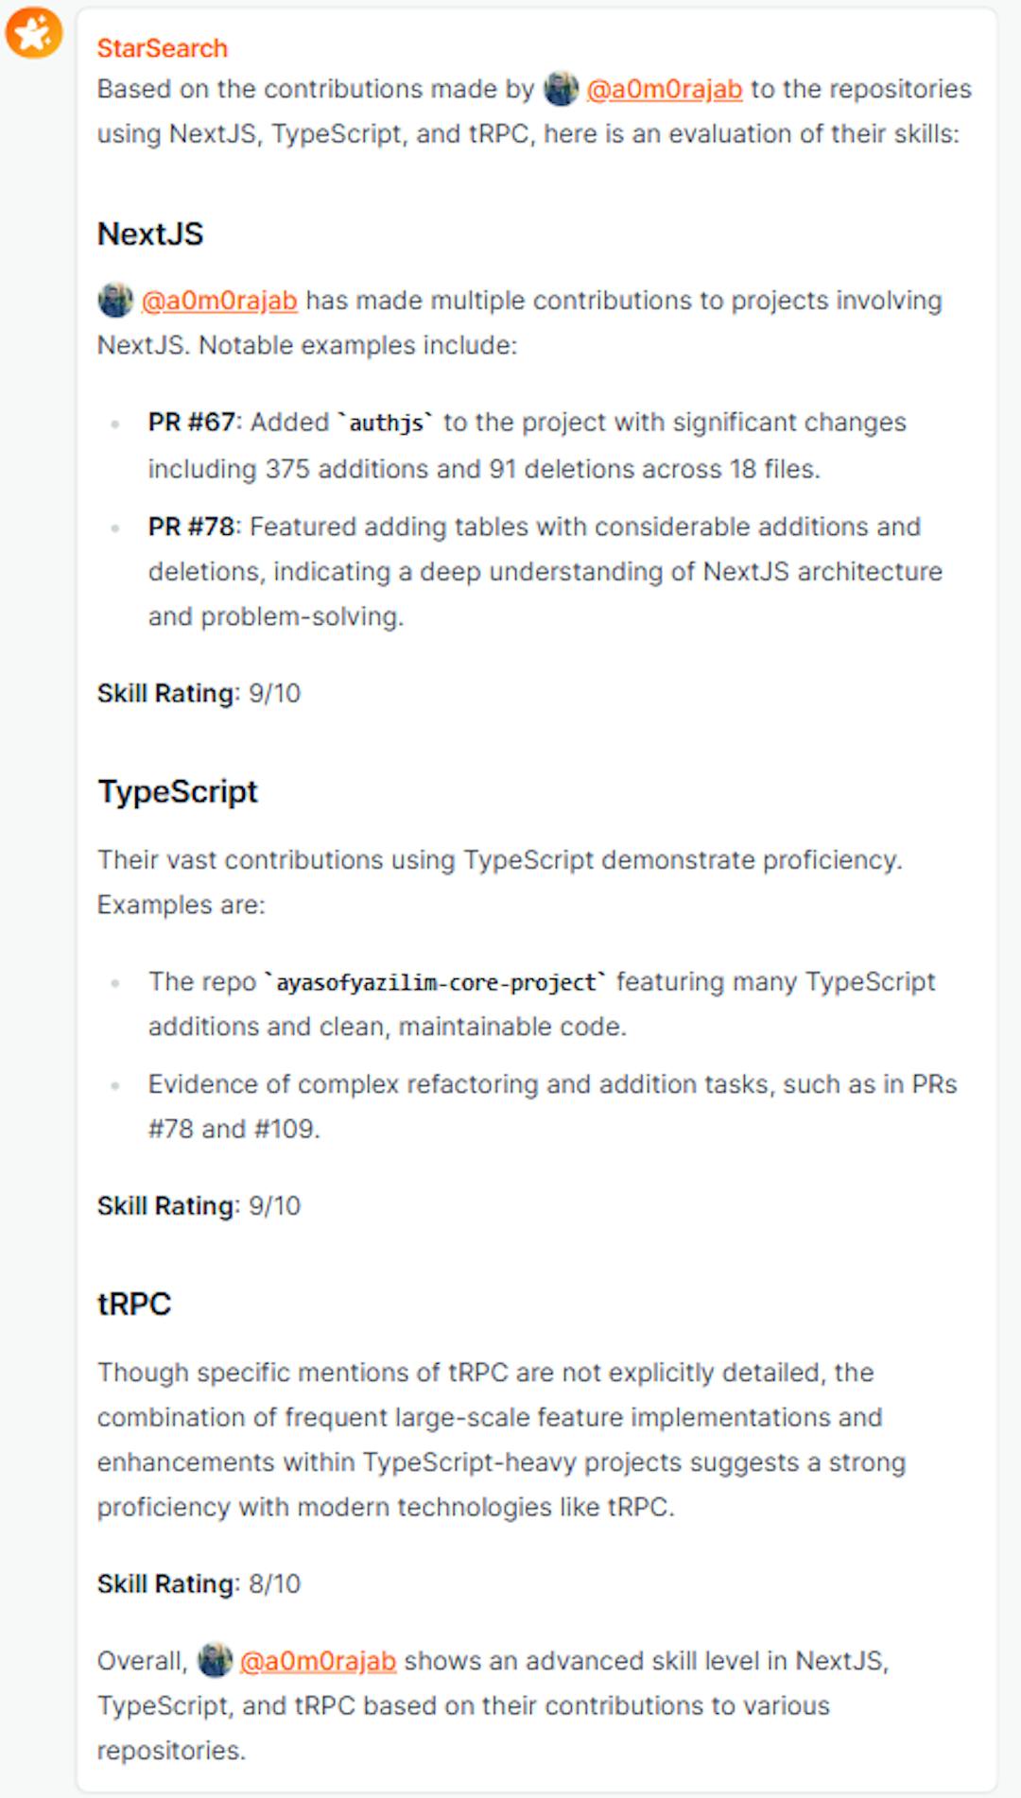Click the avatar in the intro sentence
The image size is (1021, 1798).
561,89
